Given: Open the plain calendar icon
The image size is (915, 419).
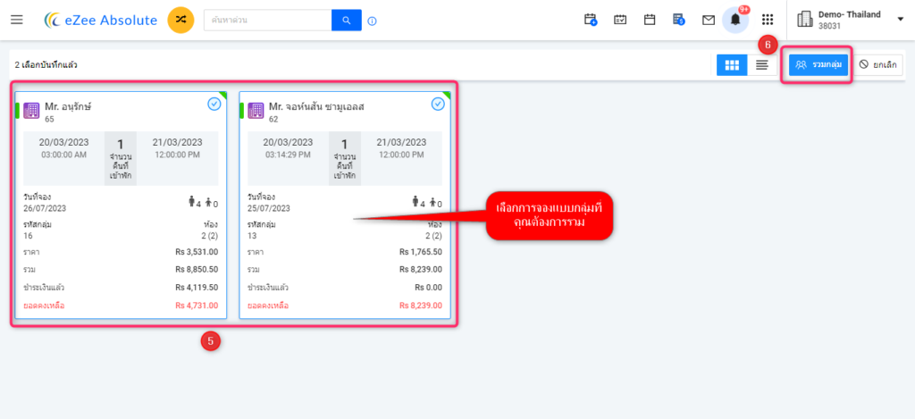Looking at the screenshot, I should 650,20.
